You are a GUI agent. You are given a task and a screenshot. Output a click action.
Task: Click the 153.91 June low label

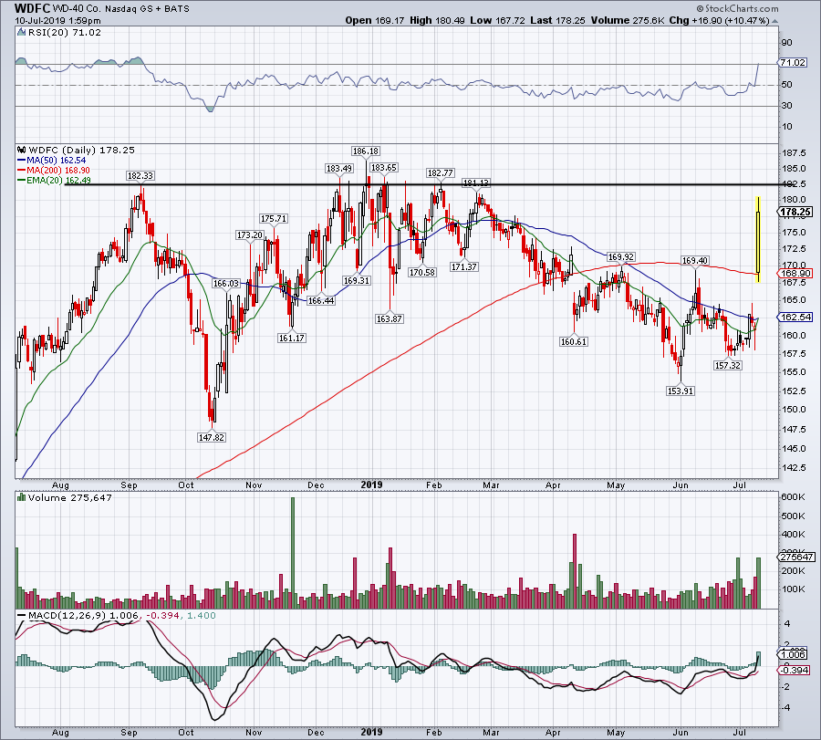point(681,391)
